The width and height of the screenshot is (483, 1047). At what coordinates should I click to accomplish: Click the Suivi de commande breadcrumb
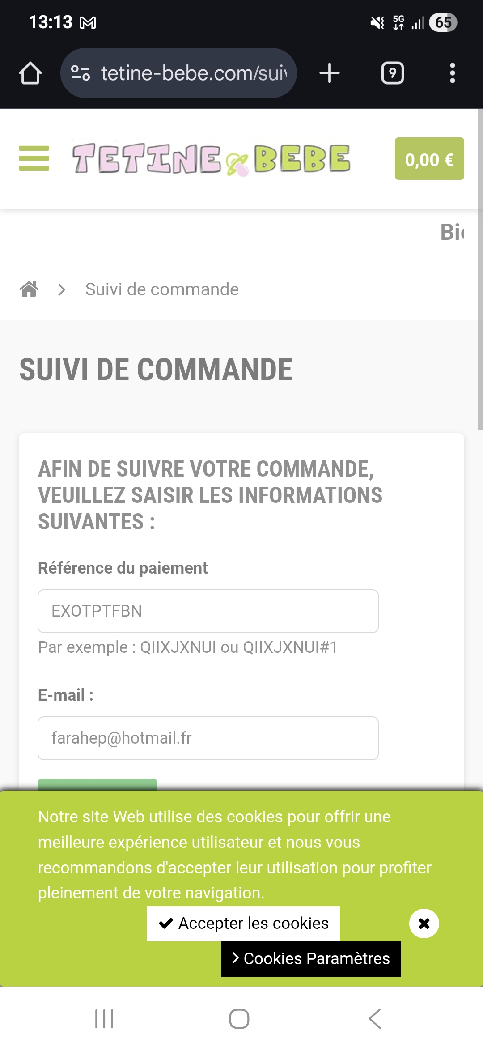coord(162,289)
